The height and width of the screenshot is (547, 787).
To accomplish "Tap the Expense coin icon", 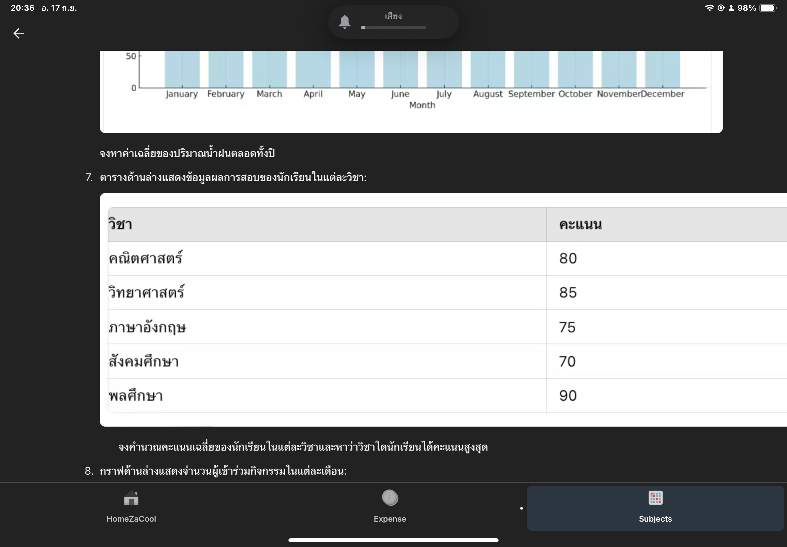I will pos(390,497).
